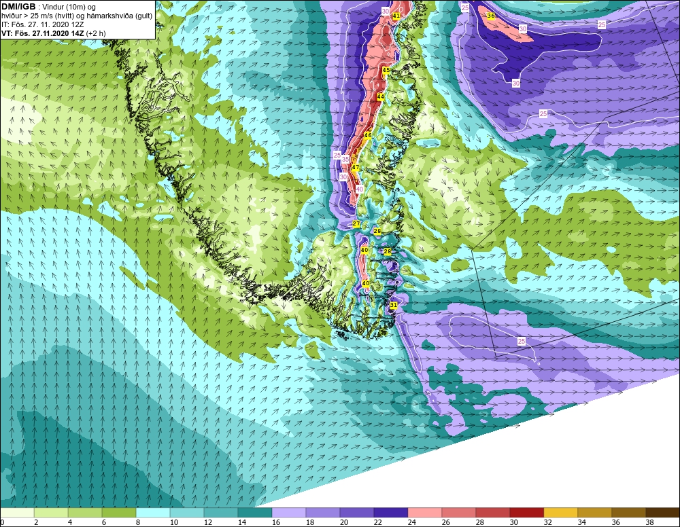This screenshot has width=680, height=527.
Task: Click the 22–24 m/s dark blue legend swatch
Action: pyautogui.click(x=391, y=513)
